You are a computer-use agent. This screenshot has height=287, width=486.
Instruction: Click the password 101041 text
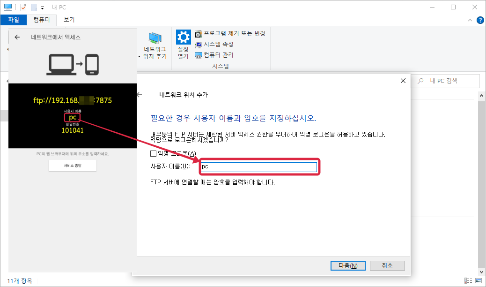tap(73, 130)
